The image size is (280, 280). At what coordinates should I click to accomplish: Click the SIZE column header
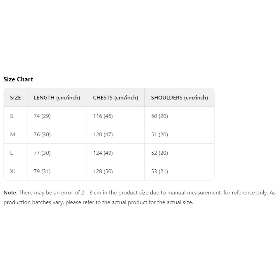tap(16, 98)
